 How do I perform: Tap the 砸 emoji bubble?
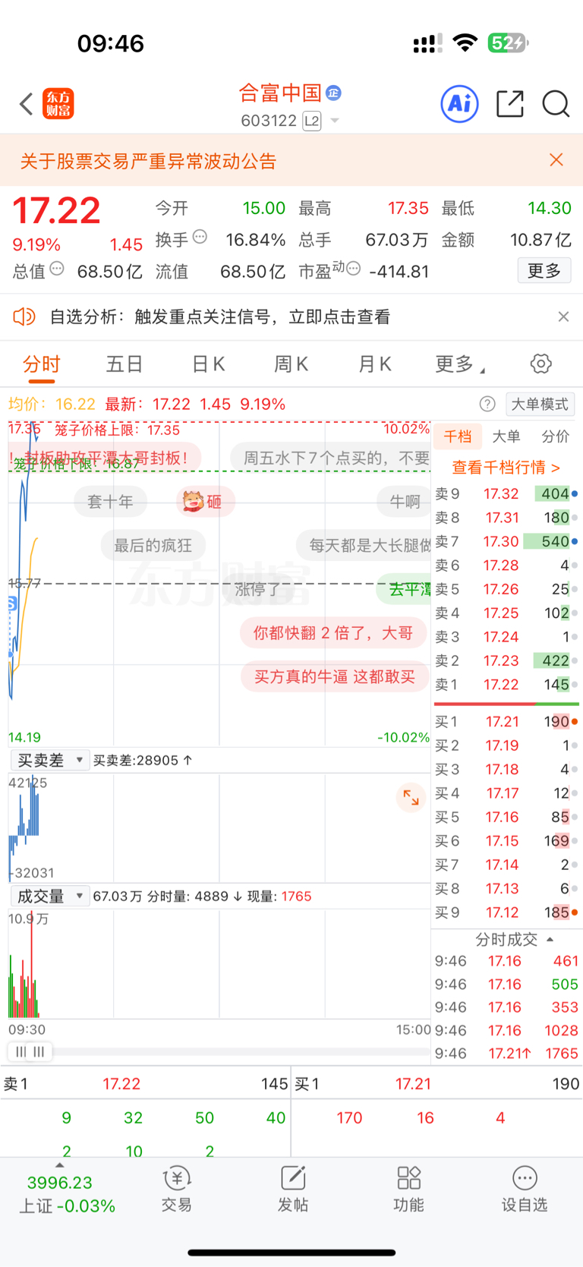point(205,501)
